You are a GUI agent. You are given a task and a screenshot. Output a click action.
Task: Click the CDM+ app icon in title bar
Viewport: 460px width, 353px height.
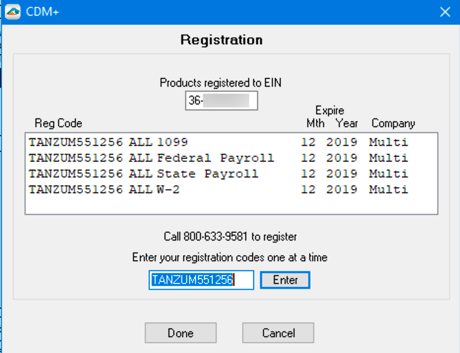coord(12,12)
